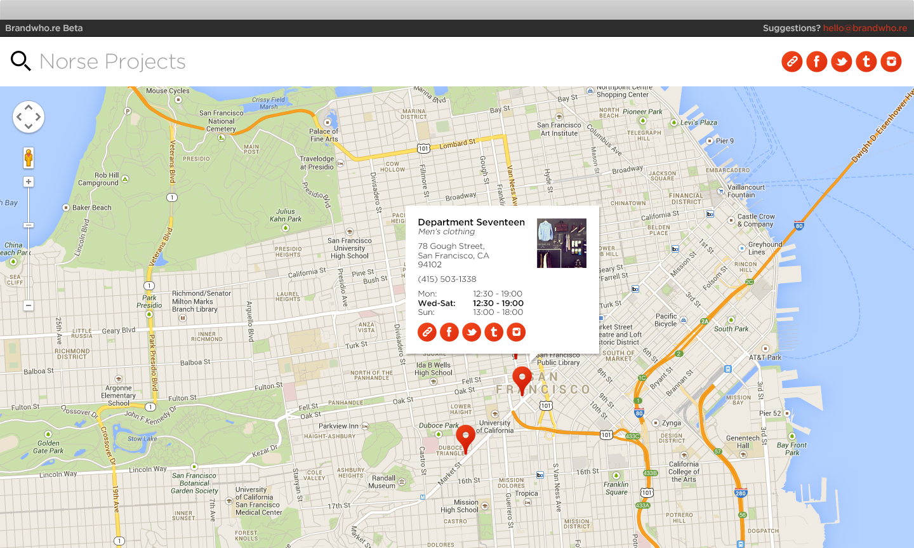This screenshot has height=548, width=914.
Task: Pan the map right with the arrow control
Action: (x=38, y=117)
